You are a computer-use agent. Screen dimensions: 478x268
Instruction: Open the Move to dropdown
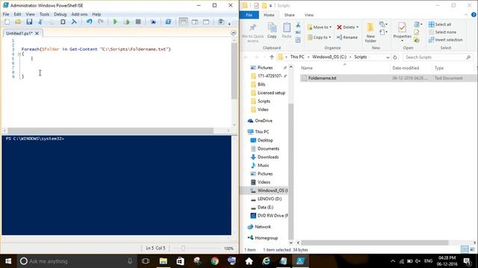coord(320,27)
